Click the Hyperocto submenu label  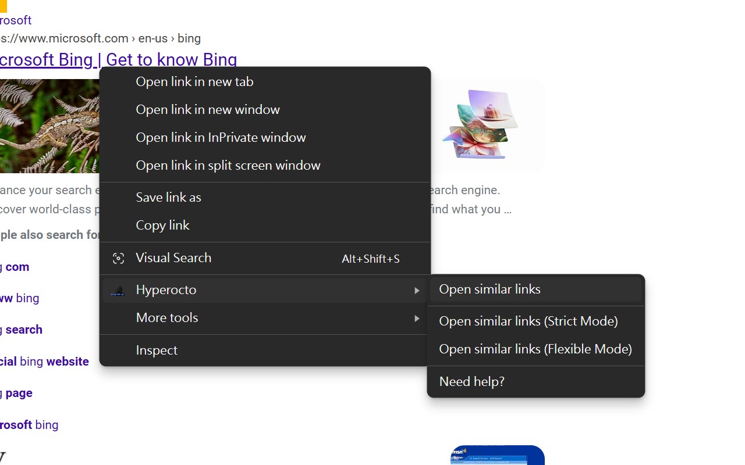pyautogui.click(x=166, y=290)
